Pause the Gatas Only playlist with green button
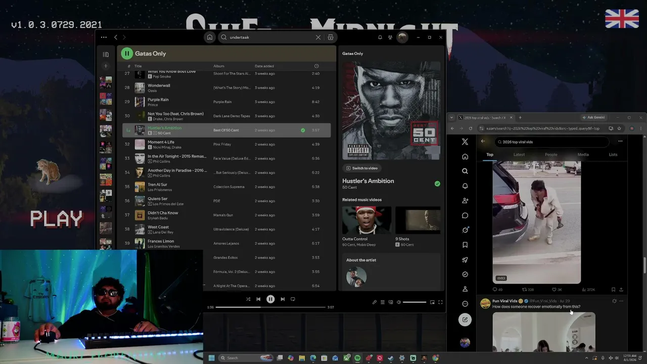The height and width of the screenshot is (364, 647). coord(127,53)
